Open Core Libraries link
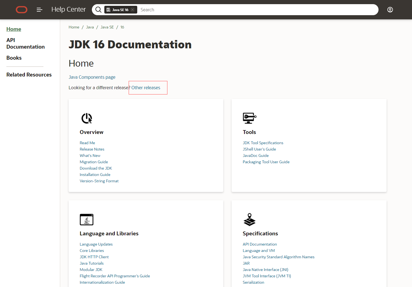Screen dimensions: 412x287 pyautogui.click(x=92, y=251)
